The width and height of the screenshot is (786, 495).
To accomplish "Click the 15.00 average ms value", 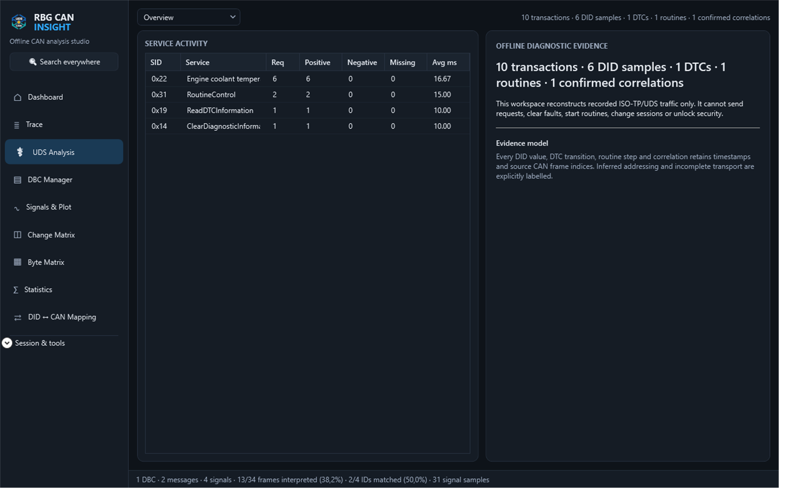I will pos(442,94).
